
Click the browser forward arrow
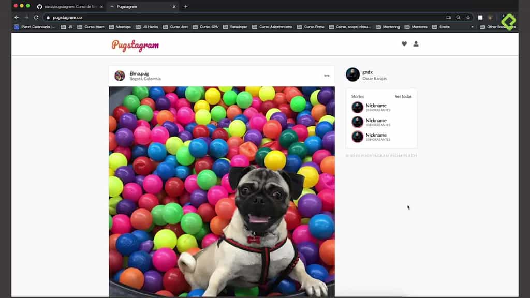click(x=26, y=17)
